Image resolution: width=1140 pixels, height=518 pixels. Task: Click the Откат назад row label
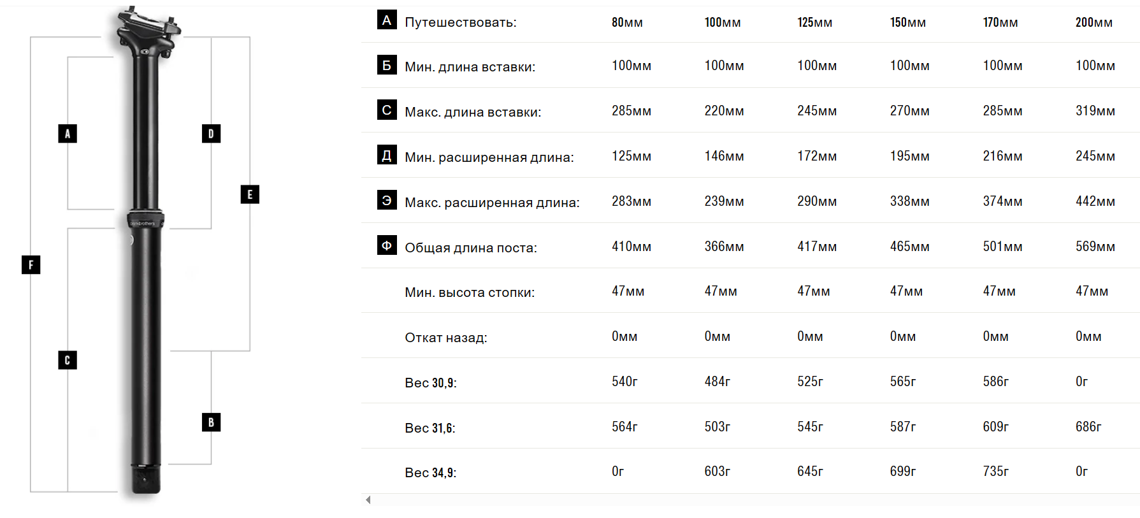(x=446, y=338)
